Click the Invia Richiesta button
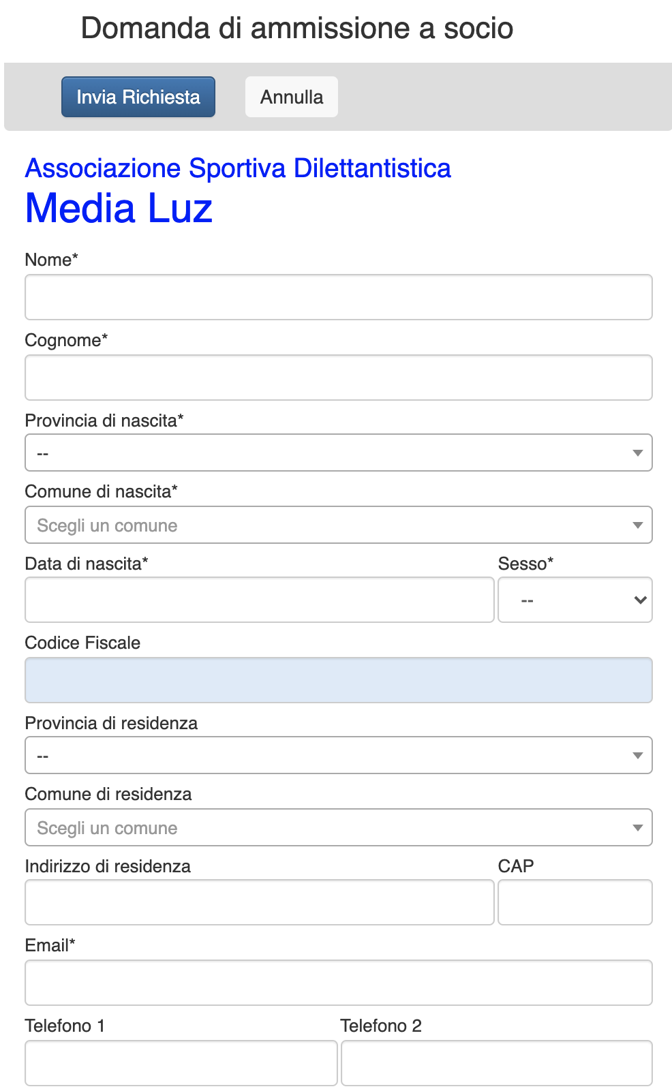The height and width of the screenshot is (1089, 672). coord(138,97)
